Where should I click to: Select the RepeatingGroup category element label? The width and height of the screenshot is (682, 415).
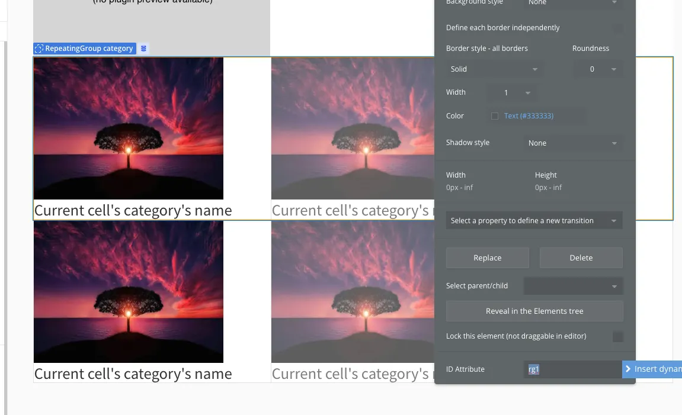pyautogui.click(x=85, y=49)
